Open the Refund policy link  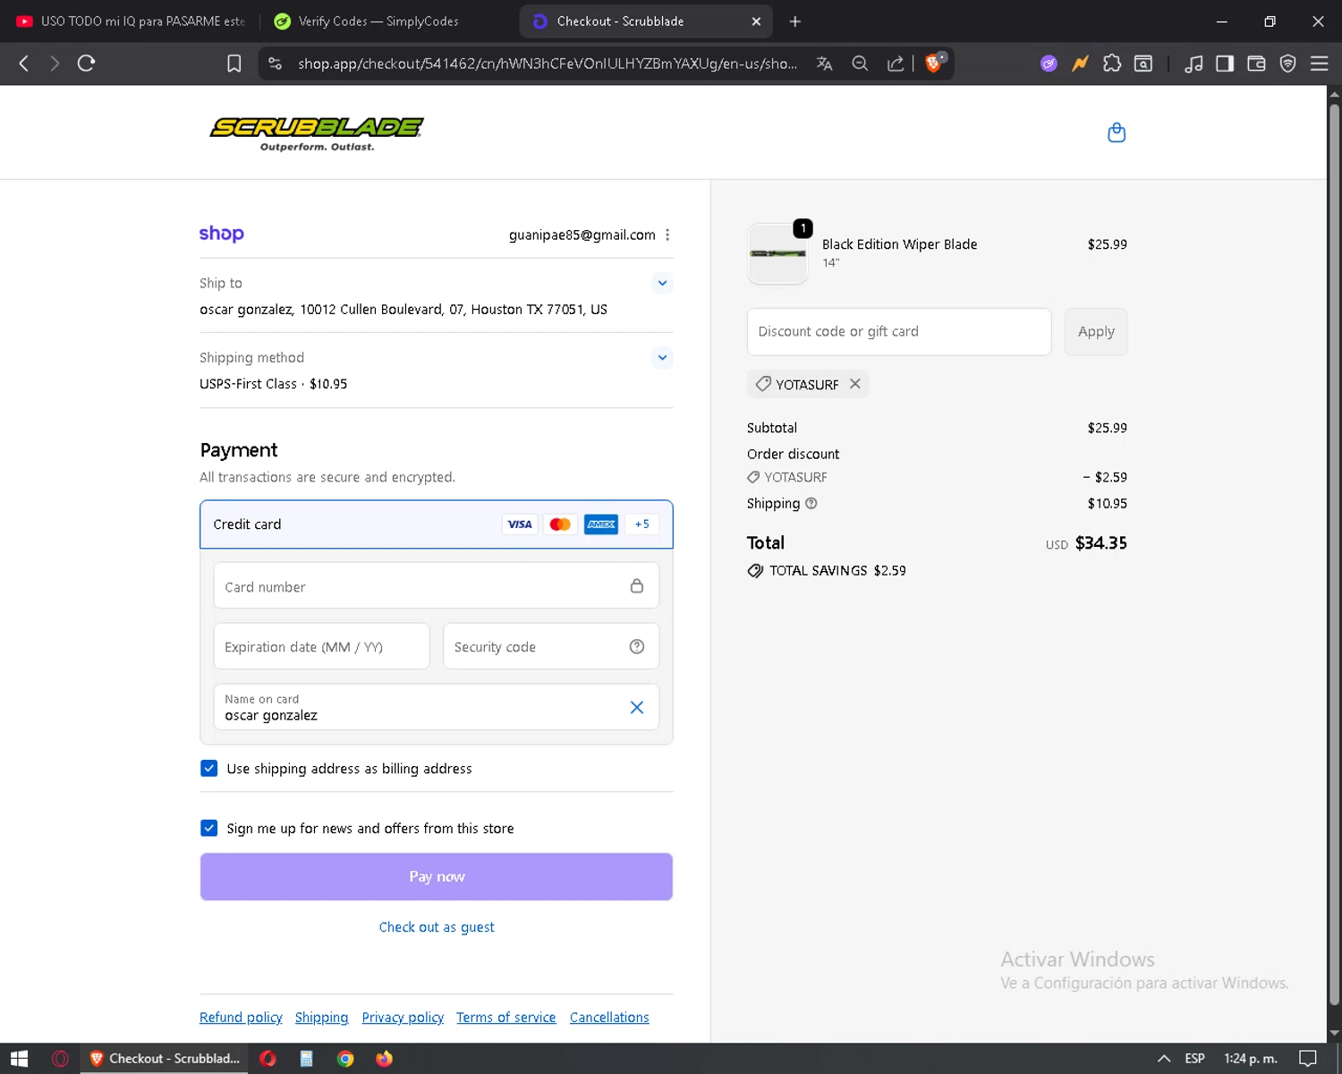click(x=241, y=1018)
